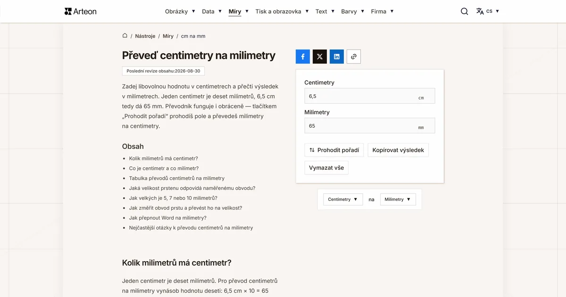Open the Centimetry source unit dropdown
The width and height of the screenshot is (566, 297).
tap(343, 199)
